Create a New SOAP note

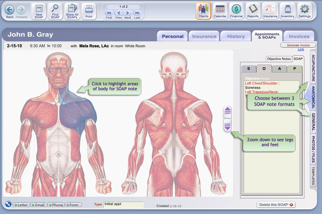coord(39,11)
